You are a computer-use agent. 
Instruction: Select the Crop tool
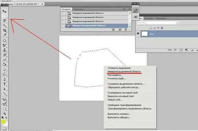click(5, 30)
